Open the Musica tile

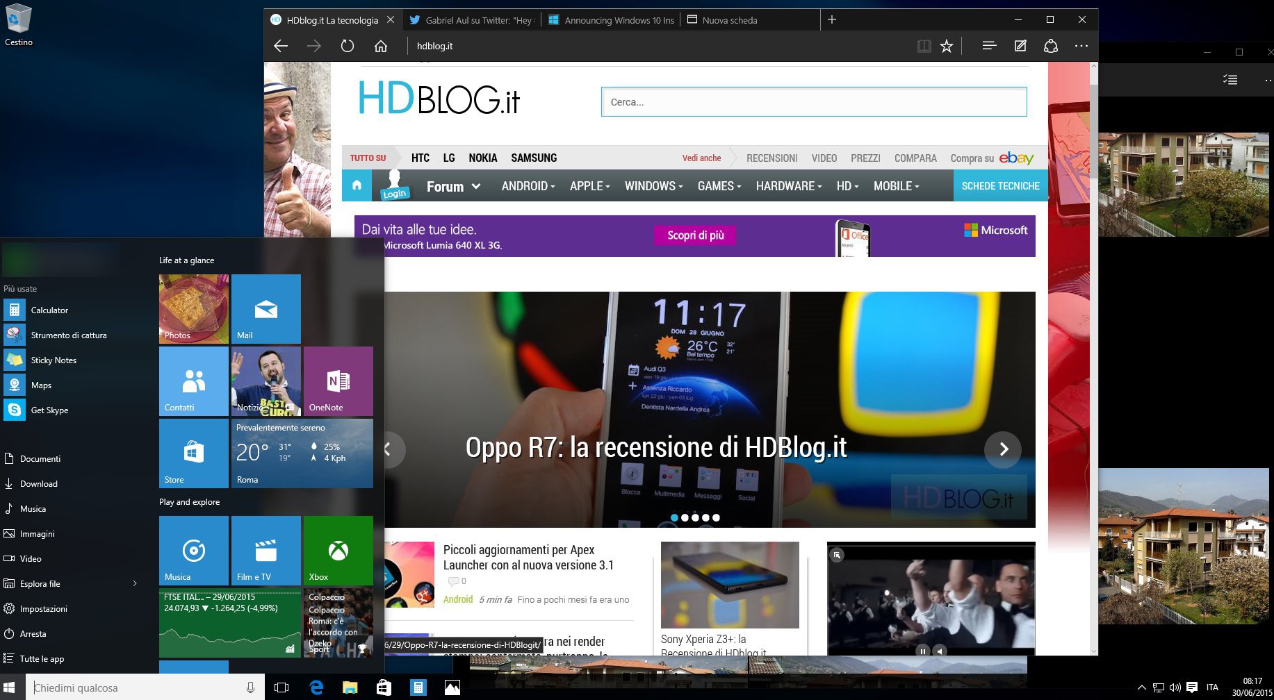(x=194, y=551)
